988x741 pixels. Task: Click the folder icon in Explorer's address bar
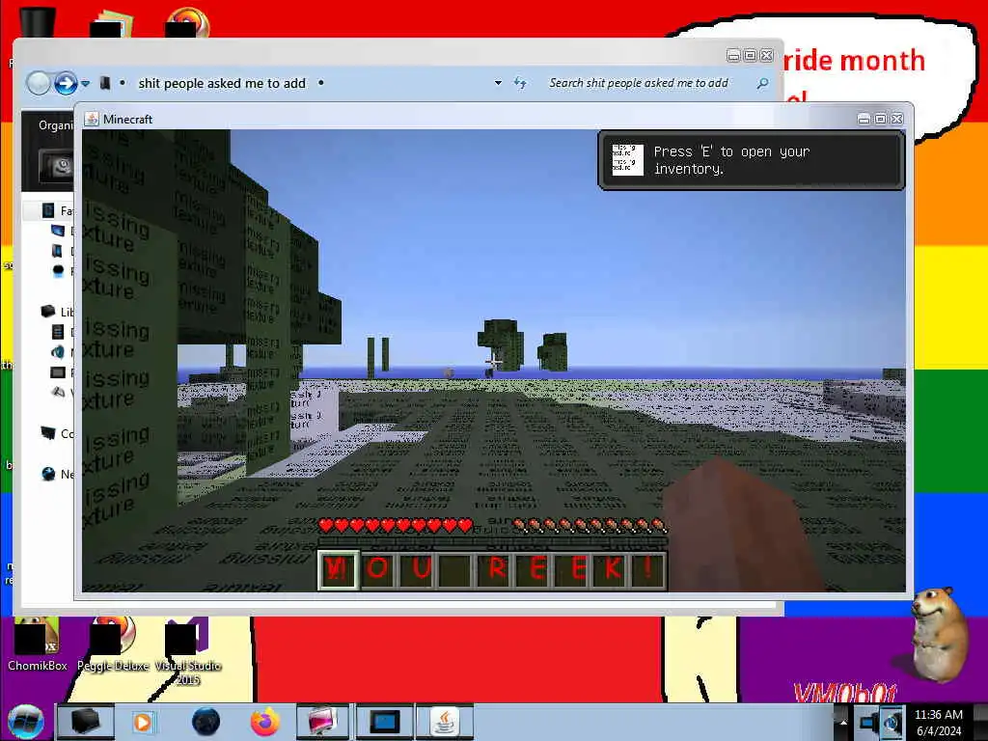(x=105, y=83)
